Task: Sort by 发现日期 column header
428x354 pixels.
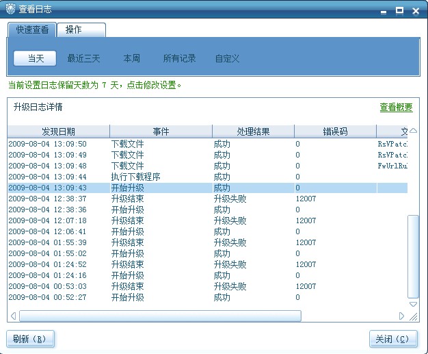Action: [58, 131]
